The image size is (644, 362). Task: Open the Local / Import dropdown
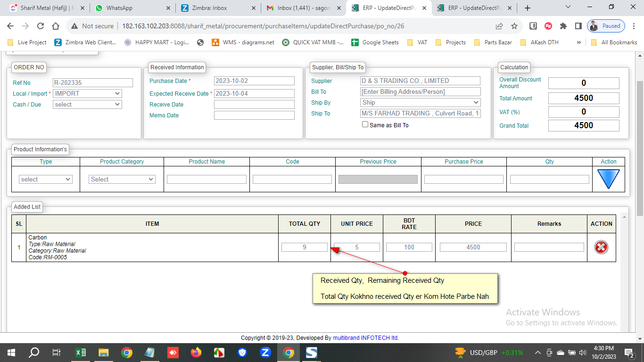click(x=87, y=93)
